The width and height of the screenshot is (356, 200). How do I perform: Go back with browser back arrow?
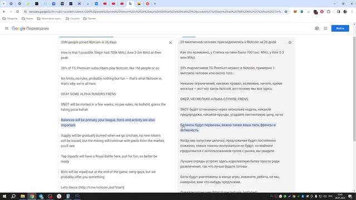pos(4,12)
